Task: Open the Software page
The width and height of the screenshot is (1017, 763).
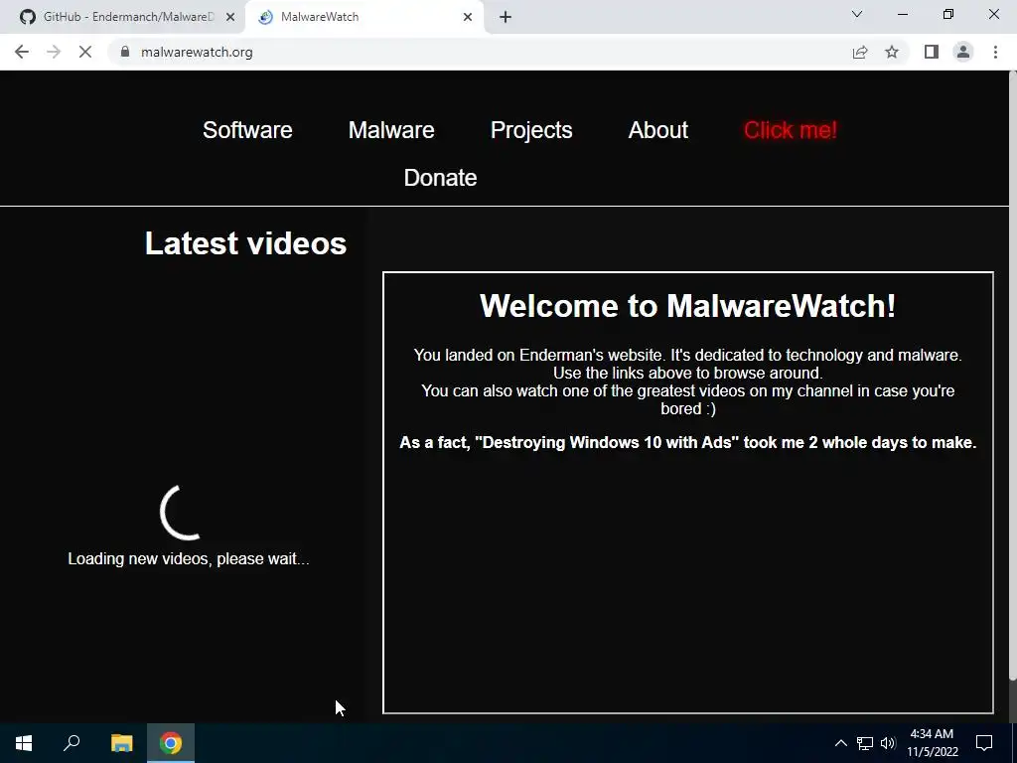Action: coord(247,130)
